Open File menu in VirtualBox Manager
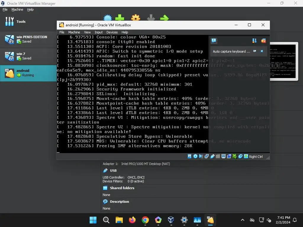This screenshot has height=227, width=303. [x=5, y=9]
